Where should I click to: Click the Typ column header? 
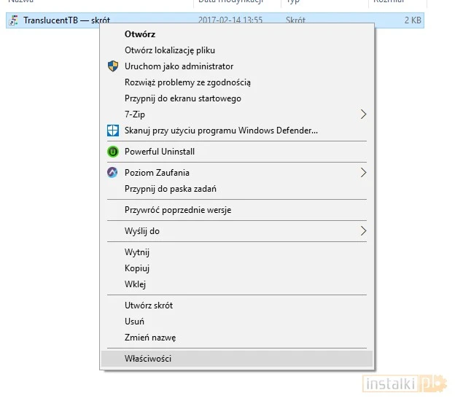click(x=292, y=2)
